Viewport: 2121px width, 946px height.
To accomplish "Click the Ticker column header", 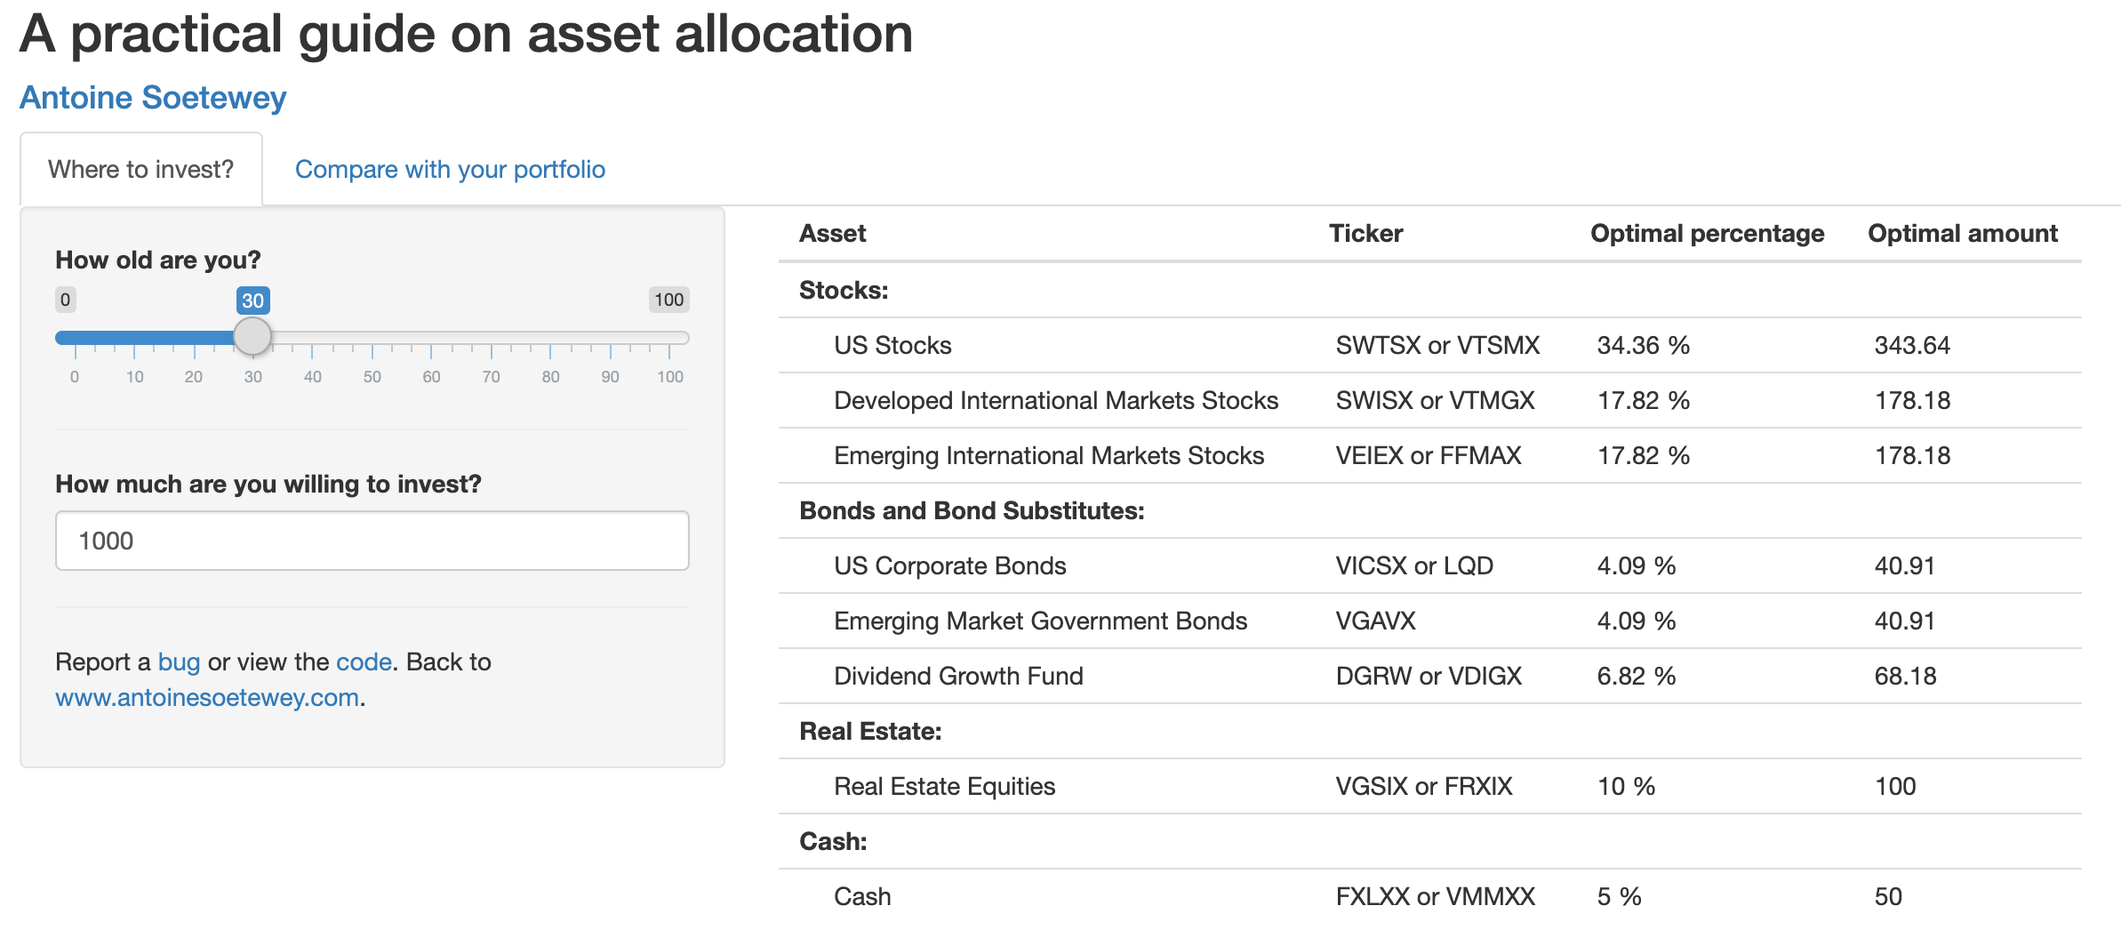I will pyautogui.click(x=1365, y=233).
